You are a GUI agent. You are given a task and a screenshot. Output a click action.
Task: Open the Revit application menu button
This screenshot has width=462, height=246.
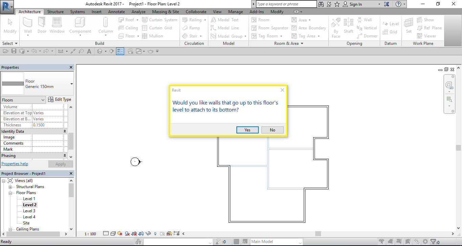pyautogui.click(x=7, y=7)
